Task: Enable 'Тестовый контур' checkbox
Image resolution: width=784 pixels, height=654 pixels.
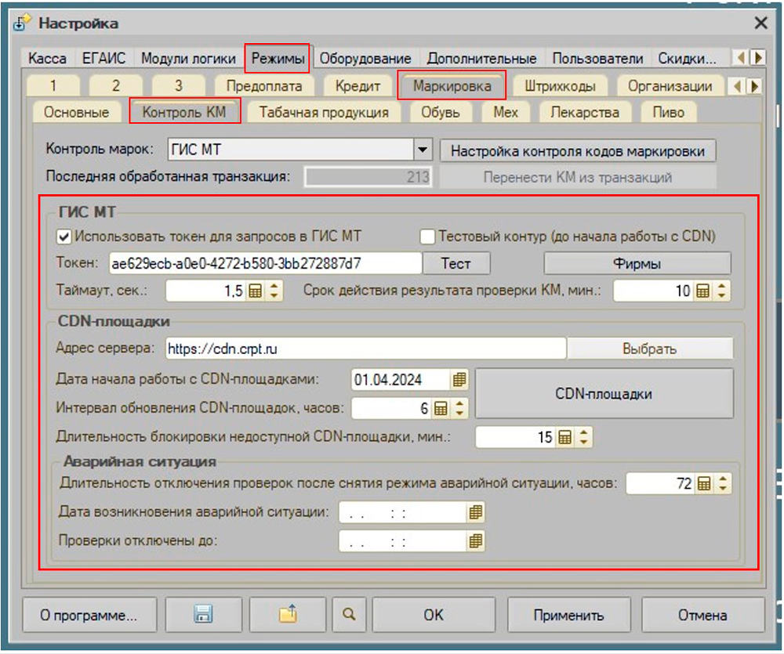Action: tap(427, 236)
